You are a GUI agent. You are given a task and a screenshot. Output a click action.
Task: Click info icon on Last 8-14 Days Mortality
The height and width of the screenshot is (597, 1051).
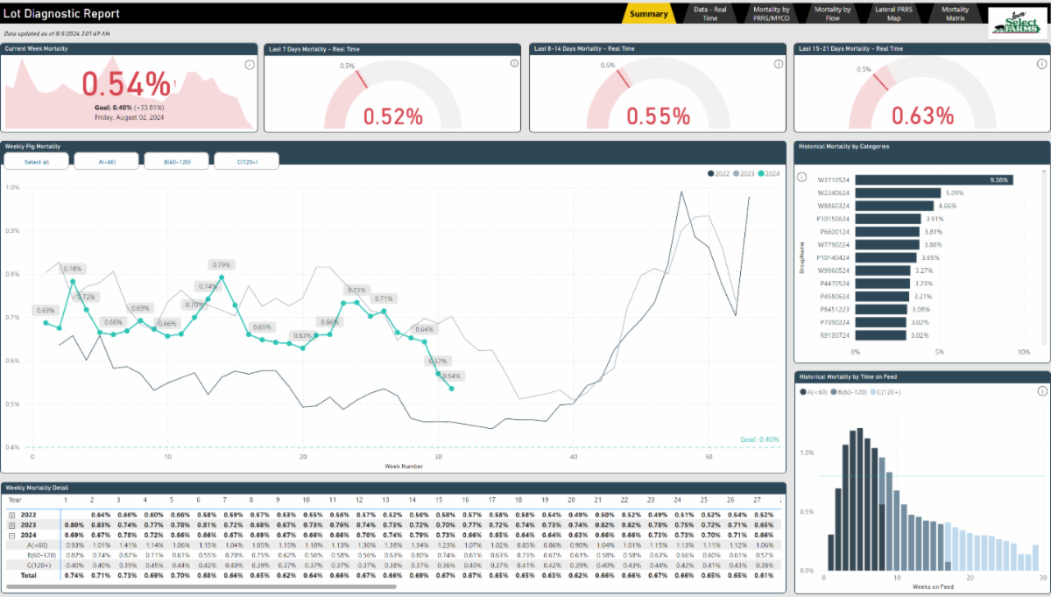coord(779,65)
